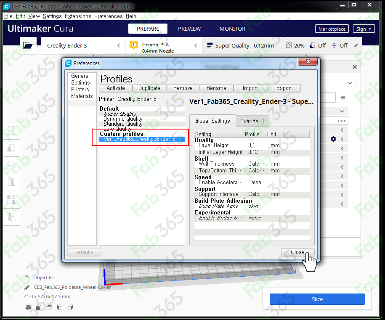The width and height of the screenshot is (385, 320).
Task: Select the Rotate tool in the left toolbar
Action: pyautogui.click(x=11, y=165)
